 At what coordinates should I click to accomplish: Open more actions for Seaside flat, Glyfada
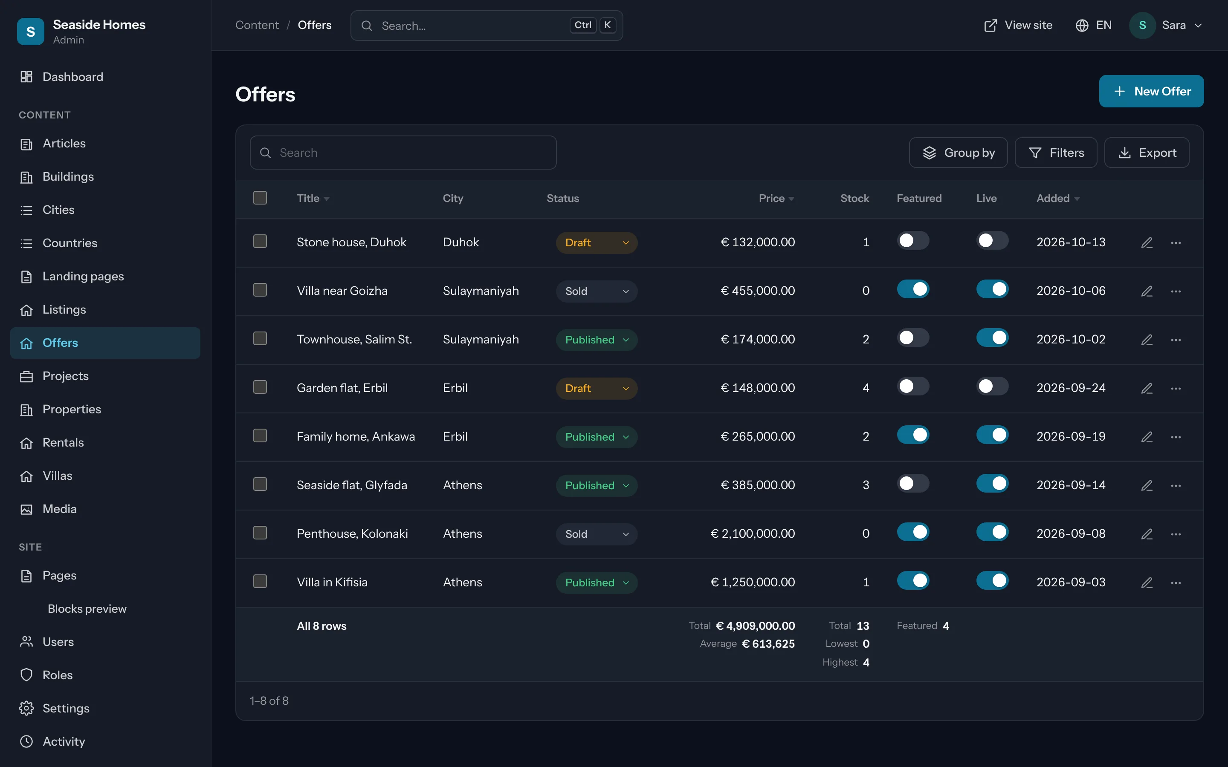pos(1176,485)
